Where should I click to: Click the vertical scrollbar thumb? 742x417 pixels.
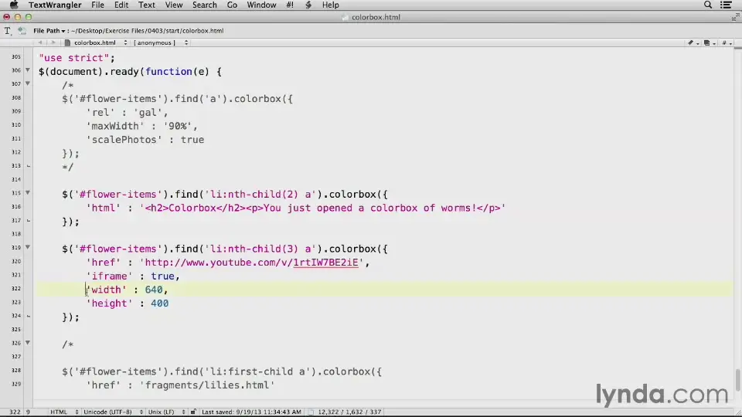(x=737, y=380)
